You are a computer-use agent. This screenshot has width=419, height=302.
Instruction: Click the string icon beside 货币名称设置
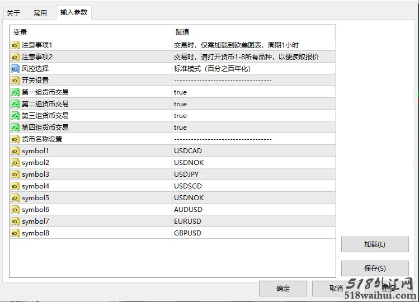click(x=15, y=139)
